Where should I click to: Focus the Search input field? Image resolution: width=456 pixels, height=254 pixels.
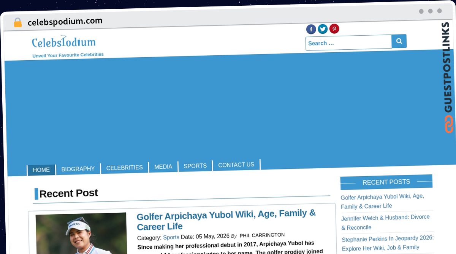point(348,43)
